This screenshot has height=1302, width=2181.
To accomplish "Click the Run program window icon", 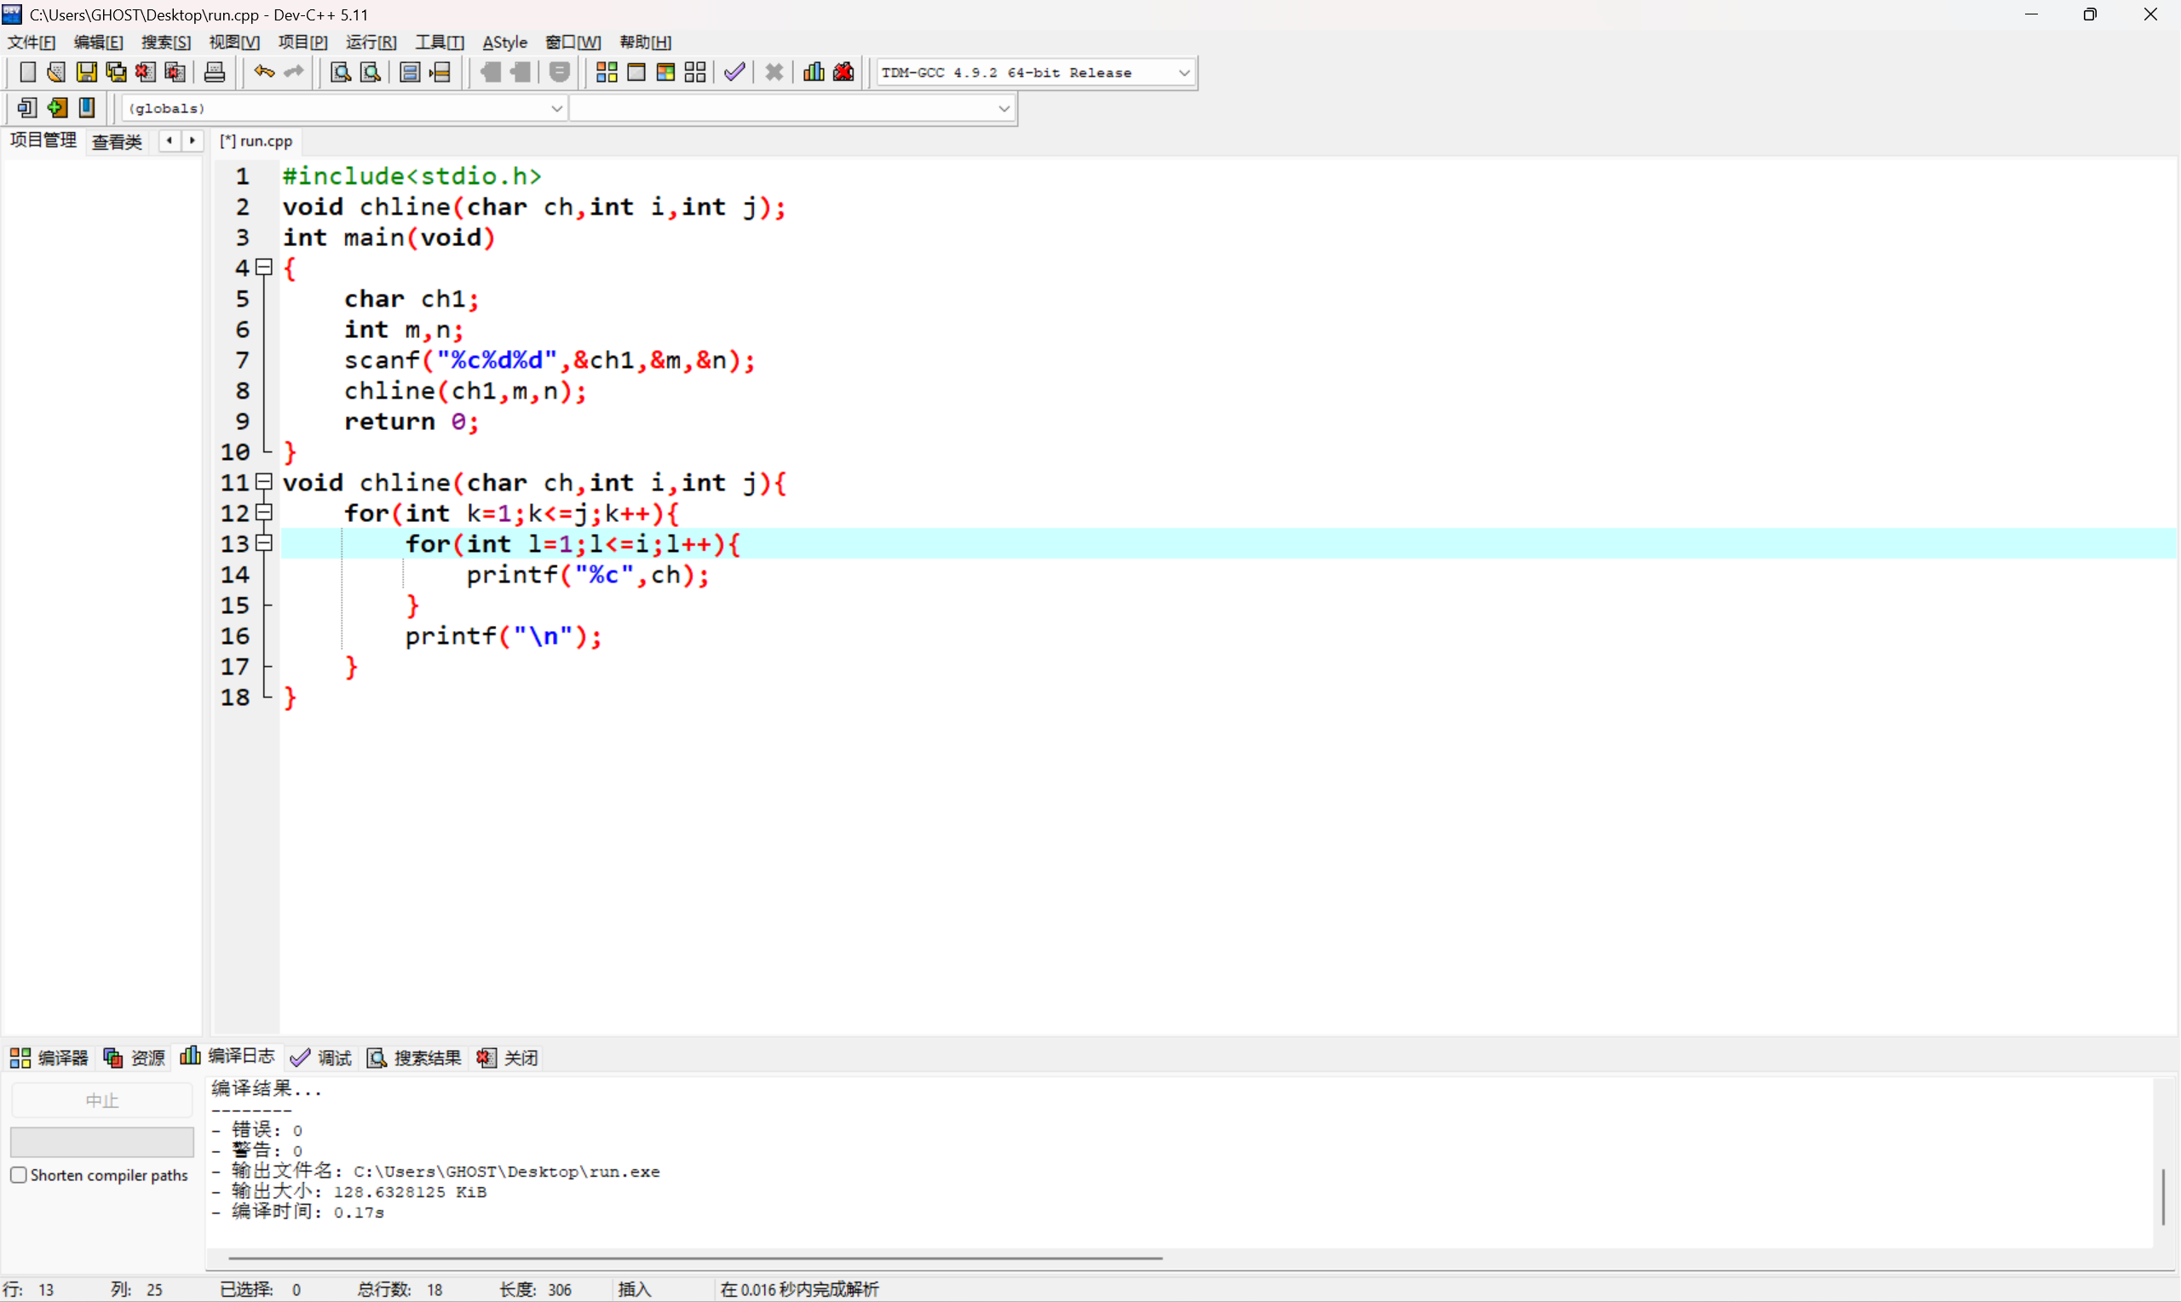I will coord(636,72).
